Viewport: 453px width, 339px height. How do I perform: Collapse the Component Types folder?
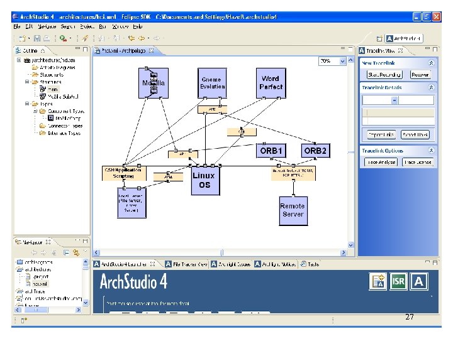pyautogui.click(x=35, y=111)
